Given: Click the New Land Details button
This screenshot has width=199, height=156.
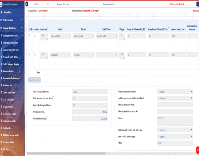Looking at the screenshot, I should pos(34,80).
